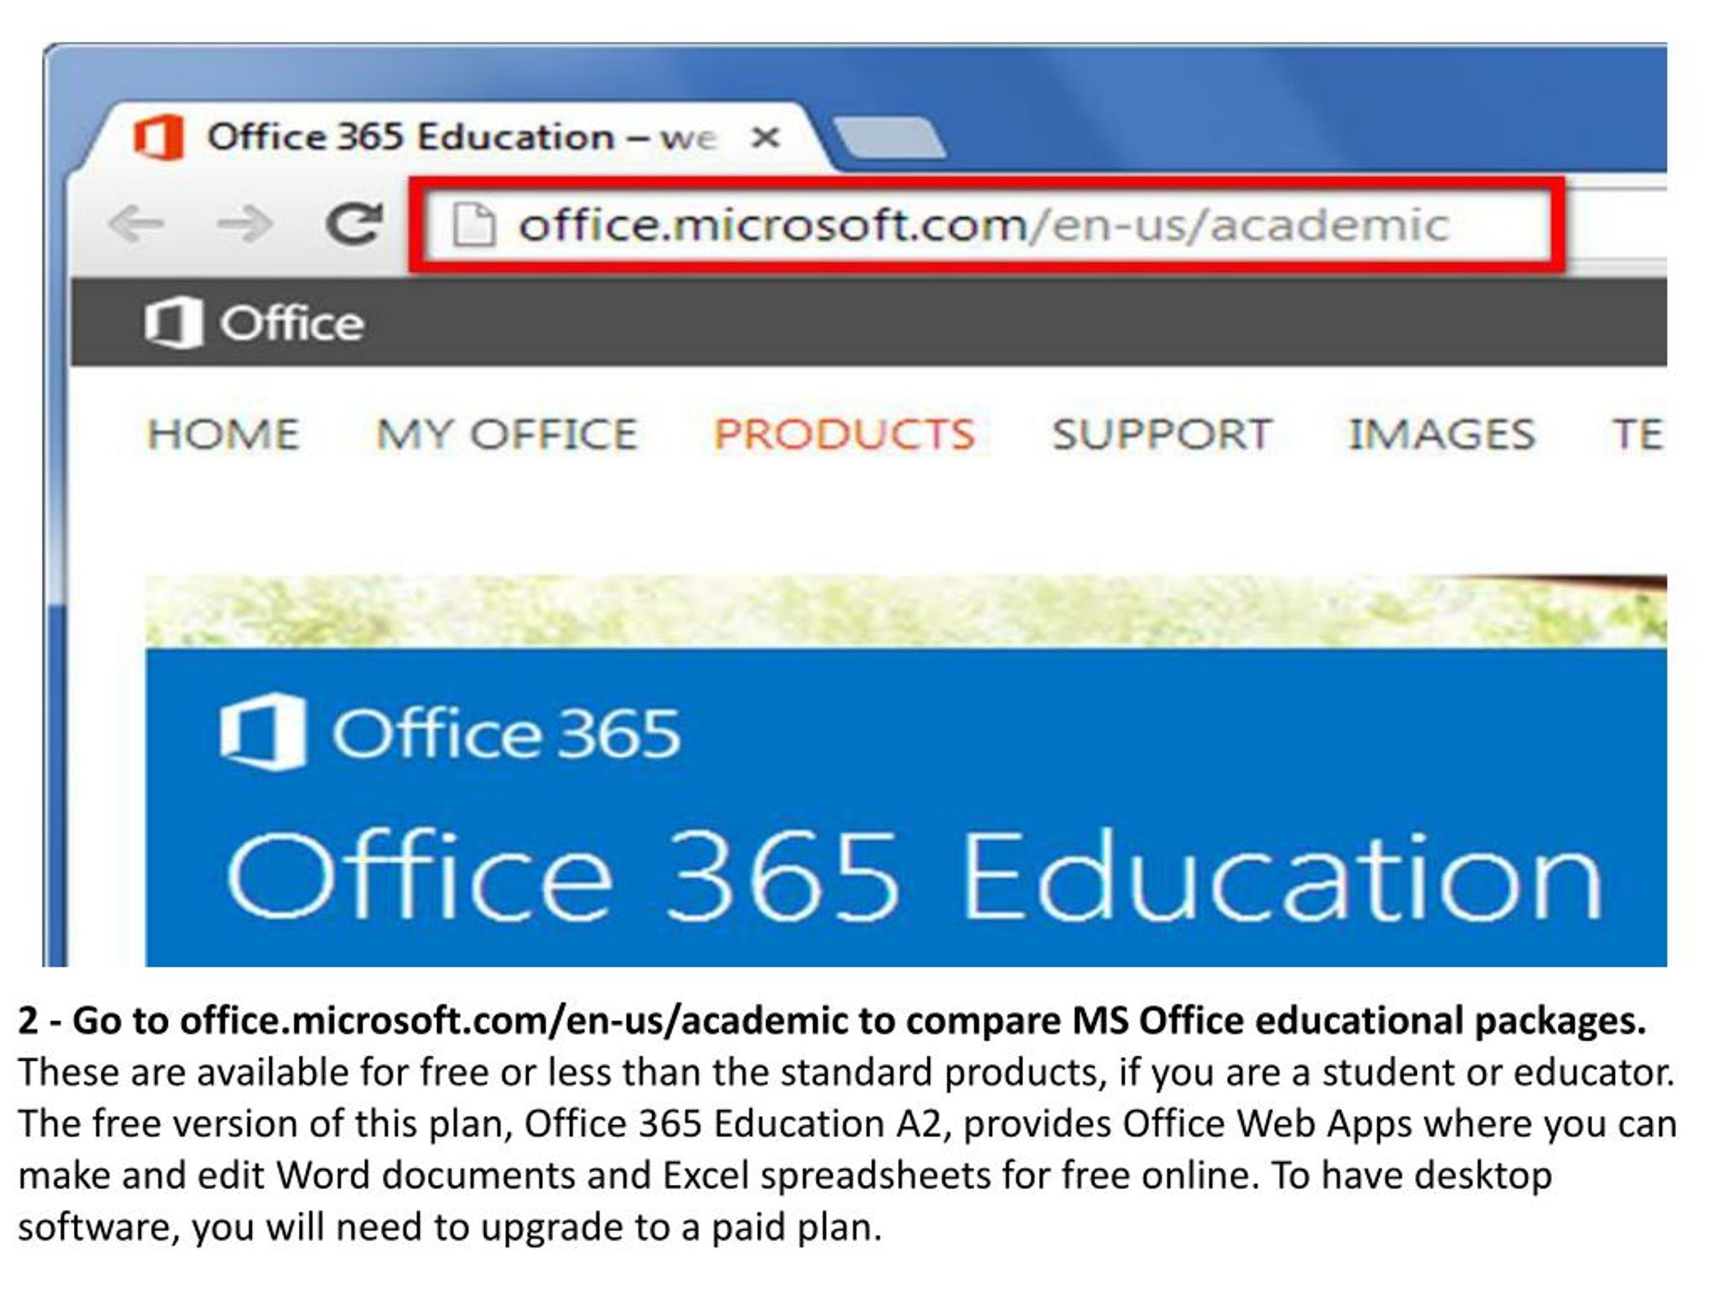The image size is (1719, 1289).
Task: Open the PRODUCTS menu item
Action: coord(843,434)
